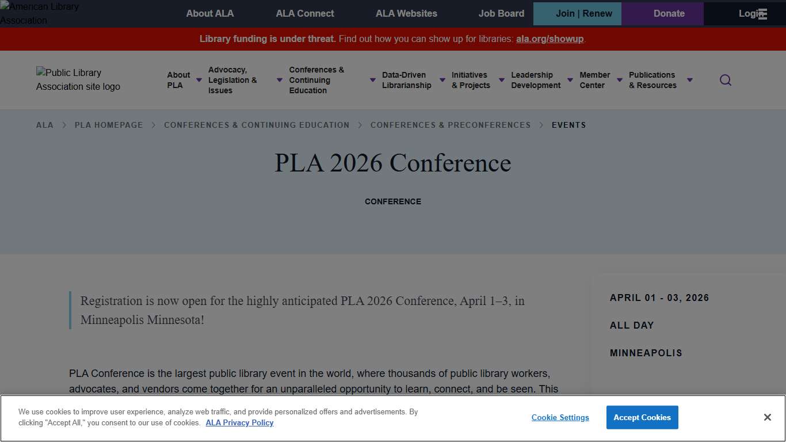Image resolution: width=786 pixels, height=442 pixels.
Task: Expand the About PLA dropdown chevron
Action: [x=199, y=80]
